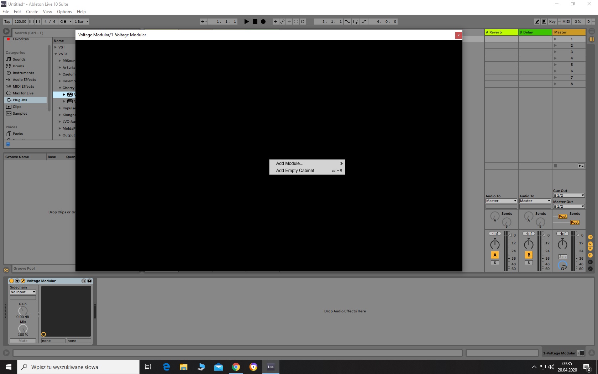Collapse the Cherry plugin folder
Viewport: 598px width, 374px height.
tap(60, 88)
